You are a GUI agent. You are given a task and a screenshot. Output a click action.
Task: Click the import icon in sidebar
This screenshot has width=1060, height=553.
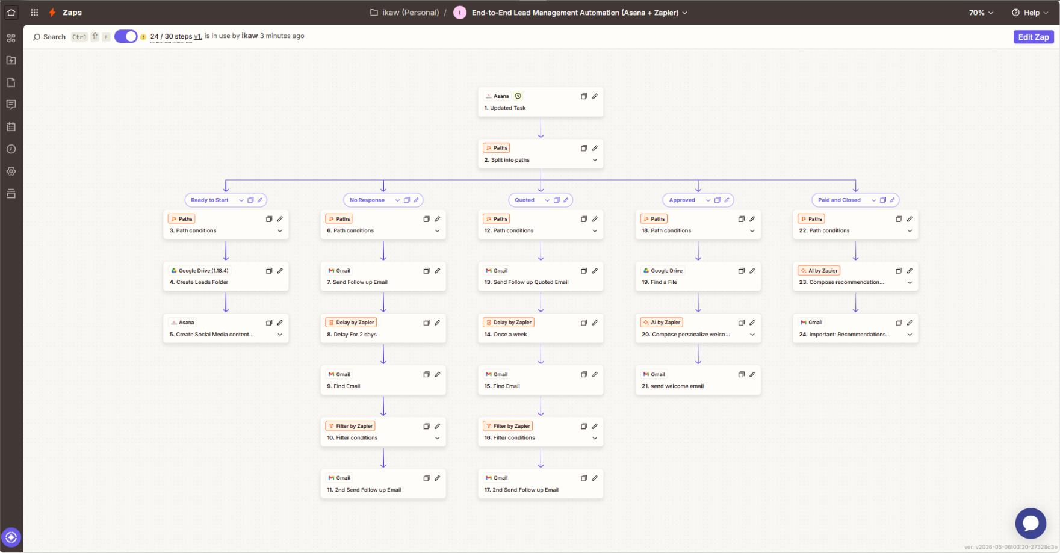tap(11, 60)
